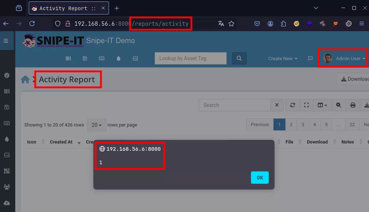The height and width of the screenshot is (212, 369).
Task: Click the Download button for Activity Report
Action: coord(354,79)
